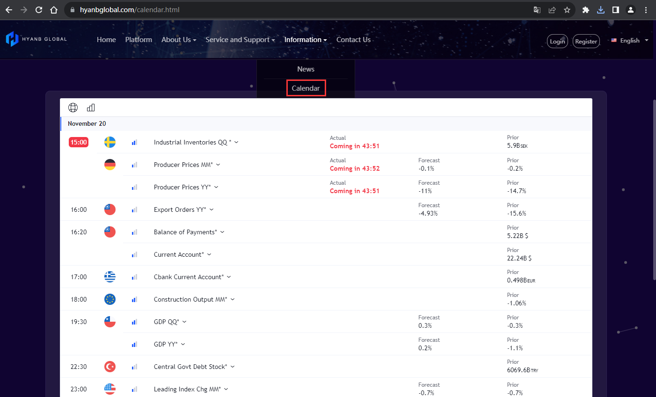Click the -4.93% forecast value
This screenshot has height=397, width=656.
[x=428, y=213]
